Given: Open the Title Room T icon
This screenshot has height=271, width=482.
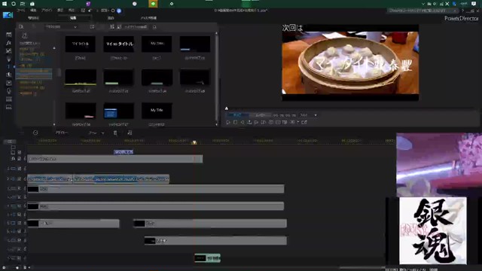Looking at the screenshot, I should tap(8, 66).
